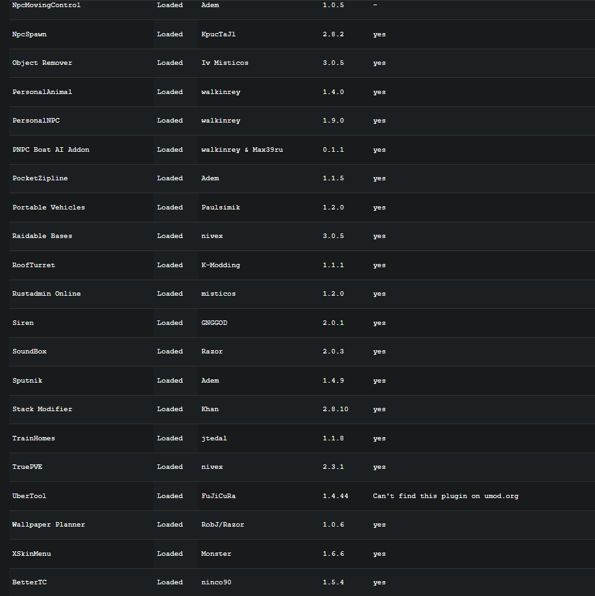Screen dimensions: 595x596
Task: Select version 1.9.0 of PersonalNPC
Action: click(x=334, y=121)
